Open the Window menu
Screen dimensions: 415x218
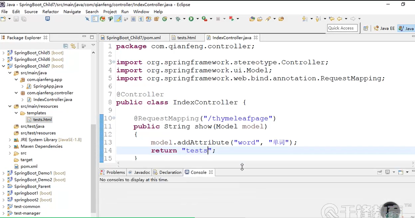click(x=141, y=11)
